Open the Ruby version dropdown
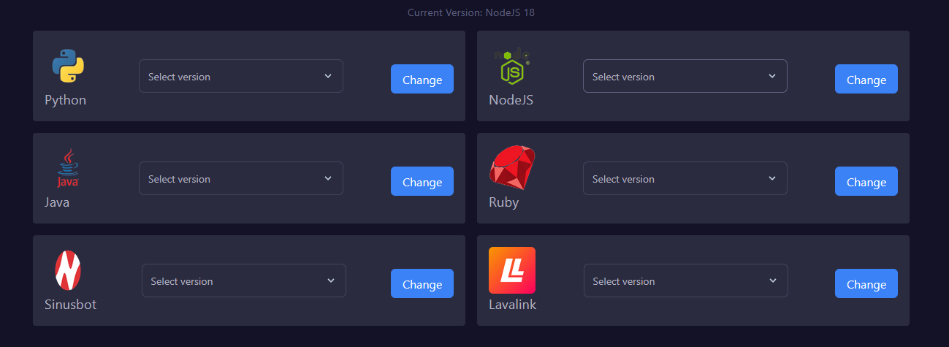 click(x=685, y=178)
